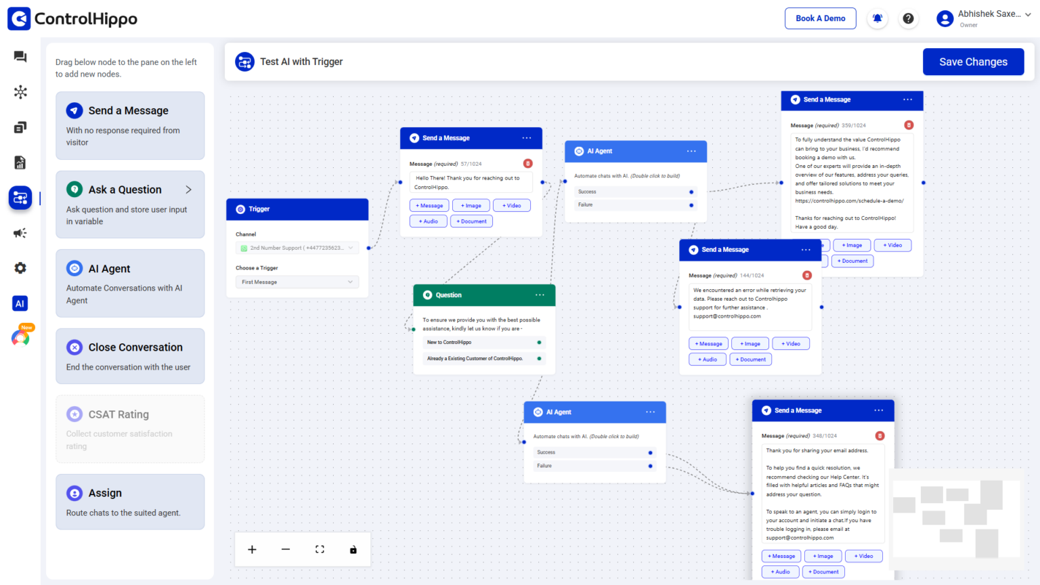Click the ControlHippo logo
Screen dimensions: 1040x585
pyautogui.click(x=71, y=18)
